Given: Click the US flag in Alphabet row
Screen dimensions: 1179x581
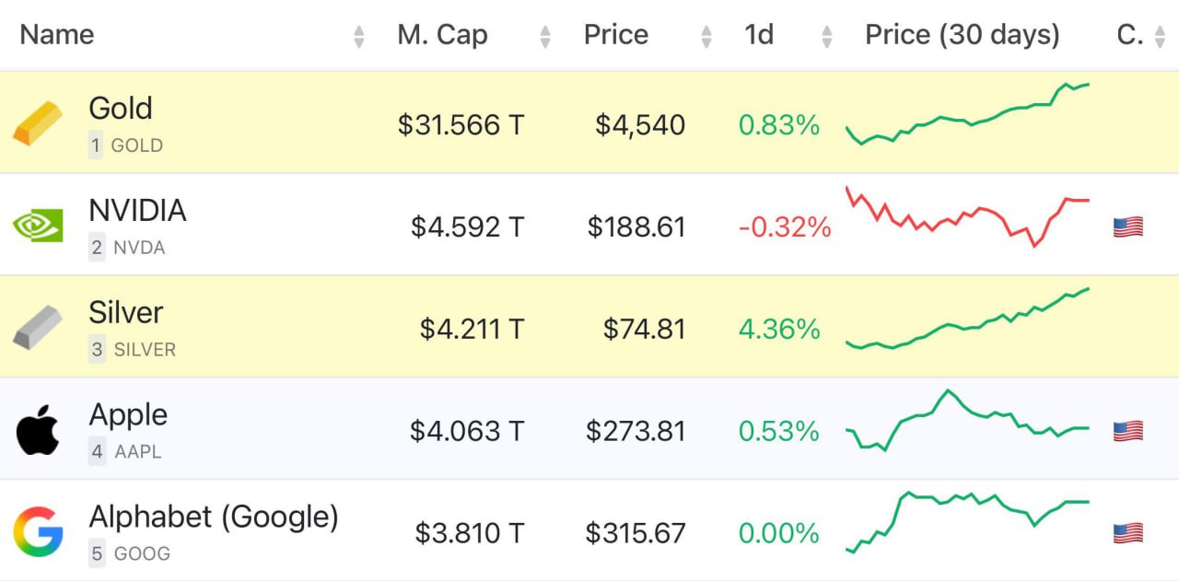Looking at the screenshot, I should (x=1127, y=533).
